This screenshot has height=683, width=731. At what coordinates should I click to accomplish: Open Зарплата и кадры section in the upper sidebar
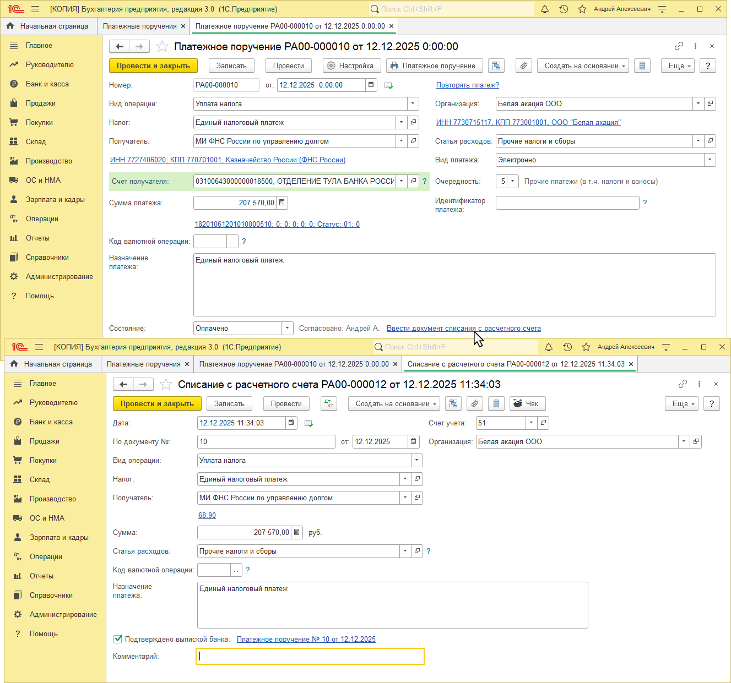coord(55,199)
